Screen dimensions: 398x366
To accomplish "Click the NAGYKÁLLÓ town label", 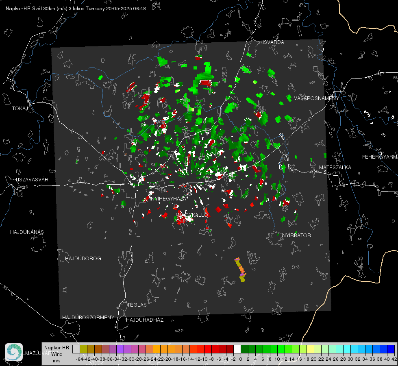I will tap(193, 215).
